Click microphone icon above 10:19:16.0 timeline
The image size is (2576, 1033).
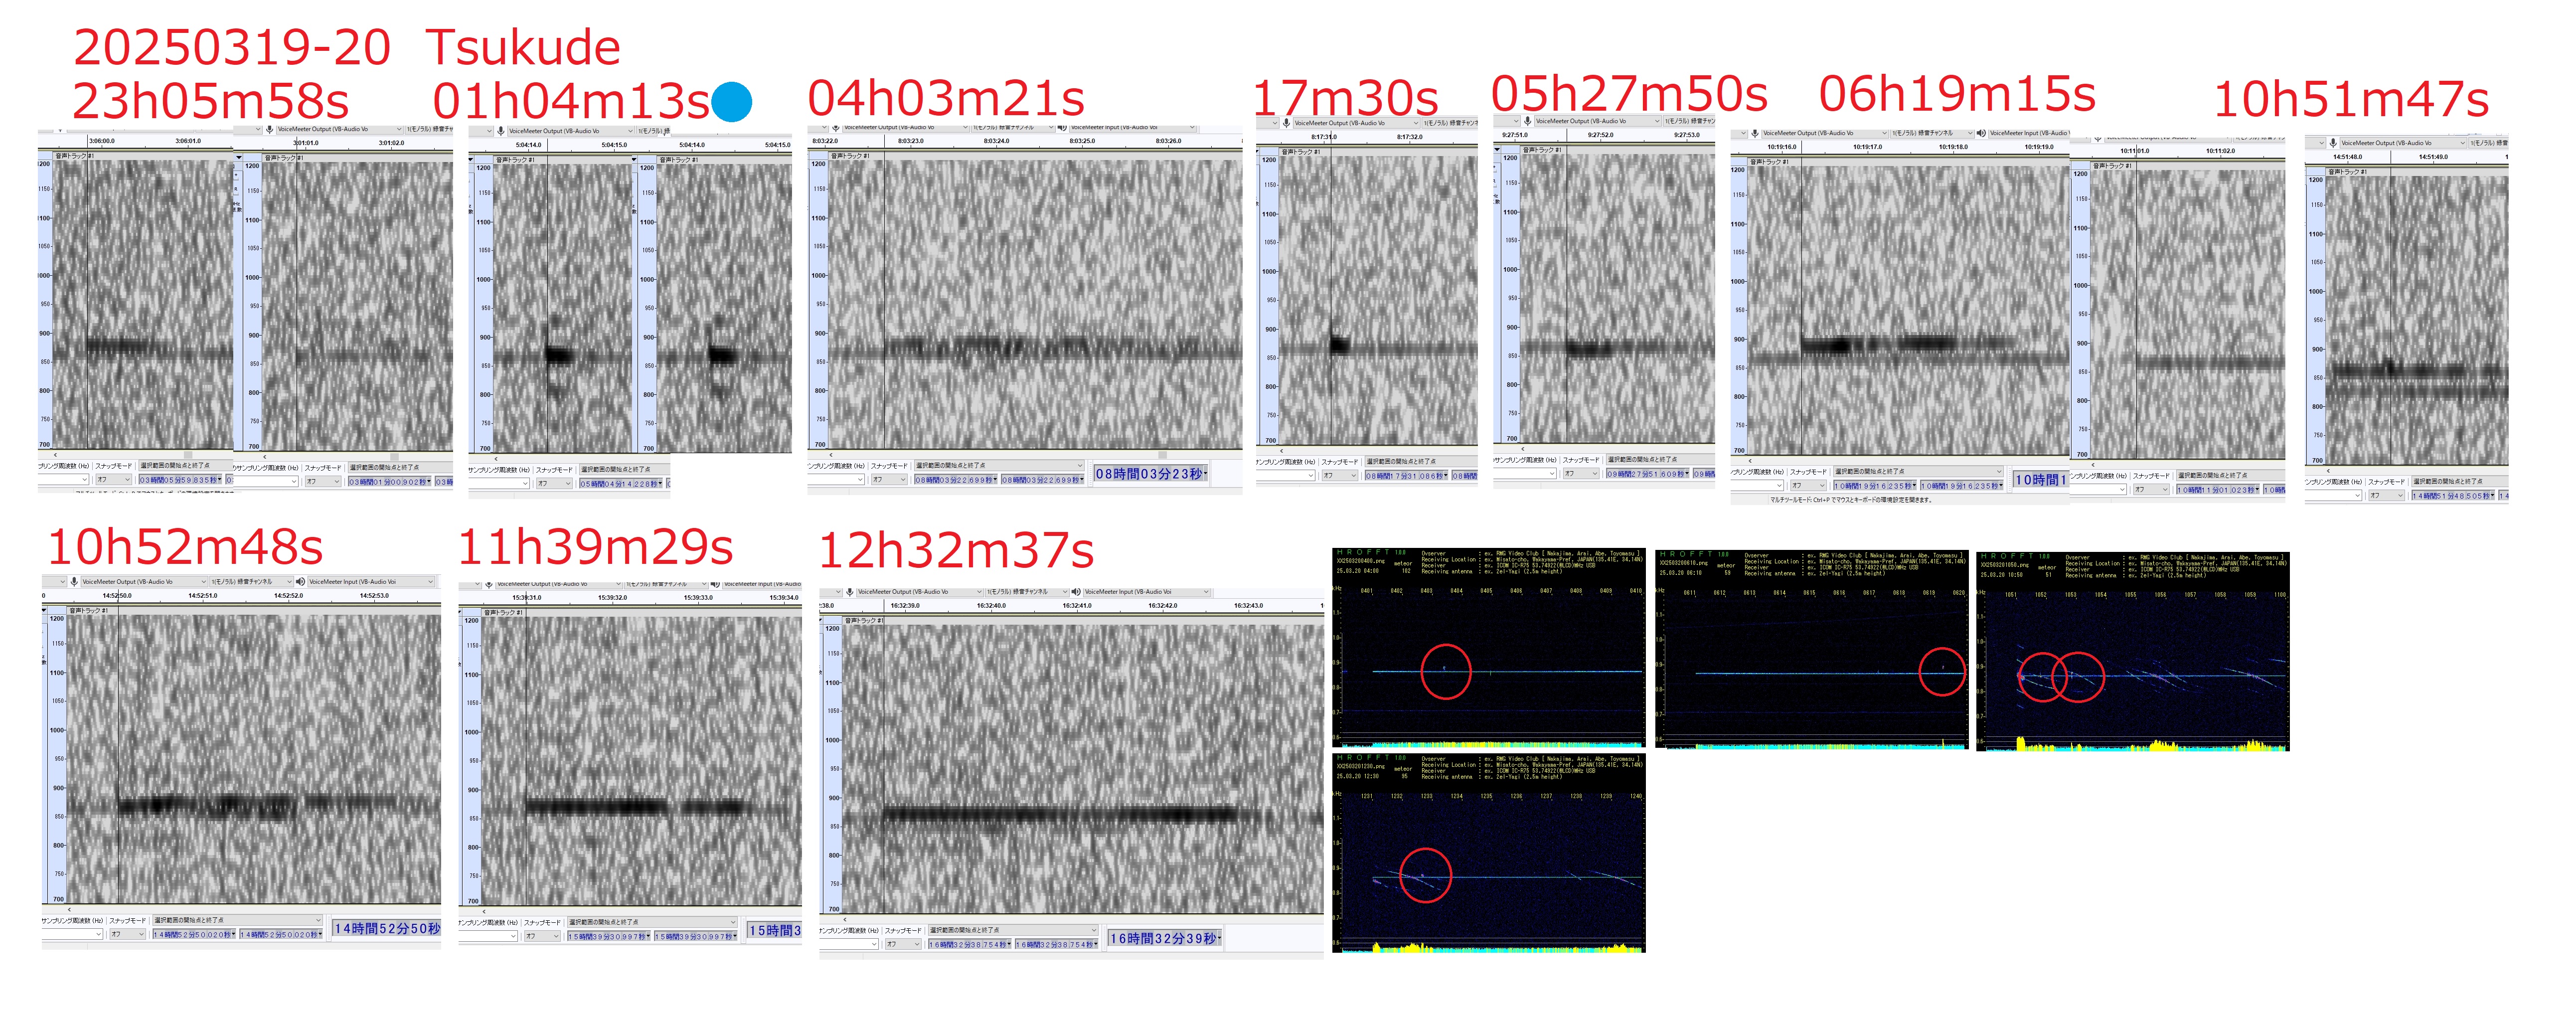[x=1755, y=133]
